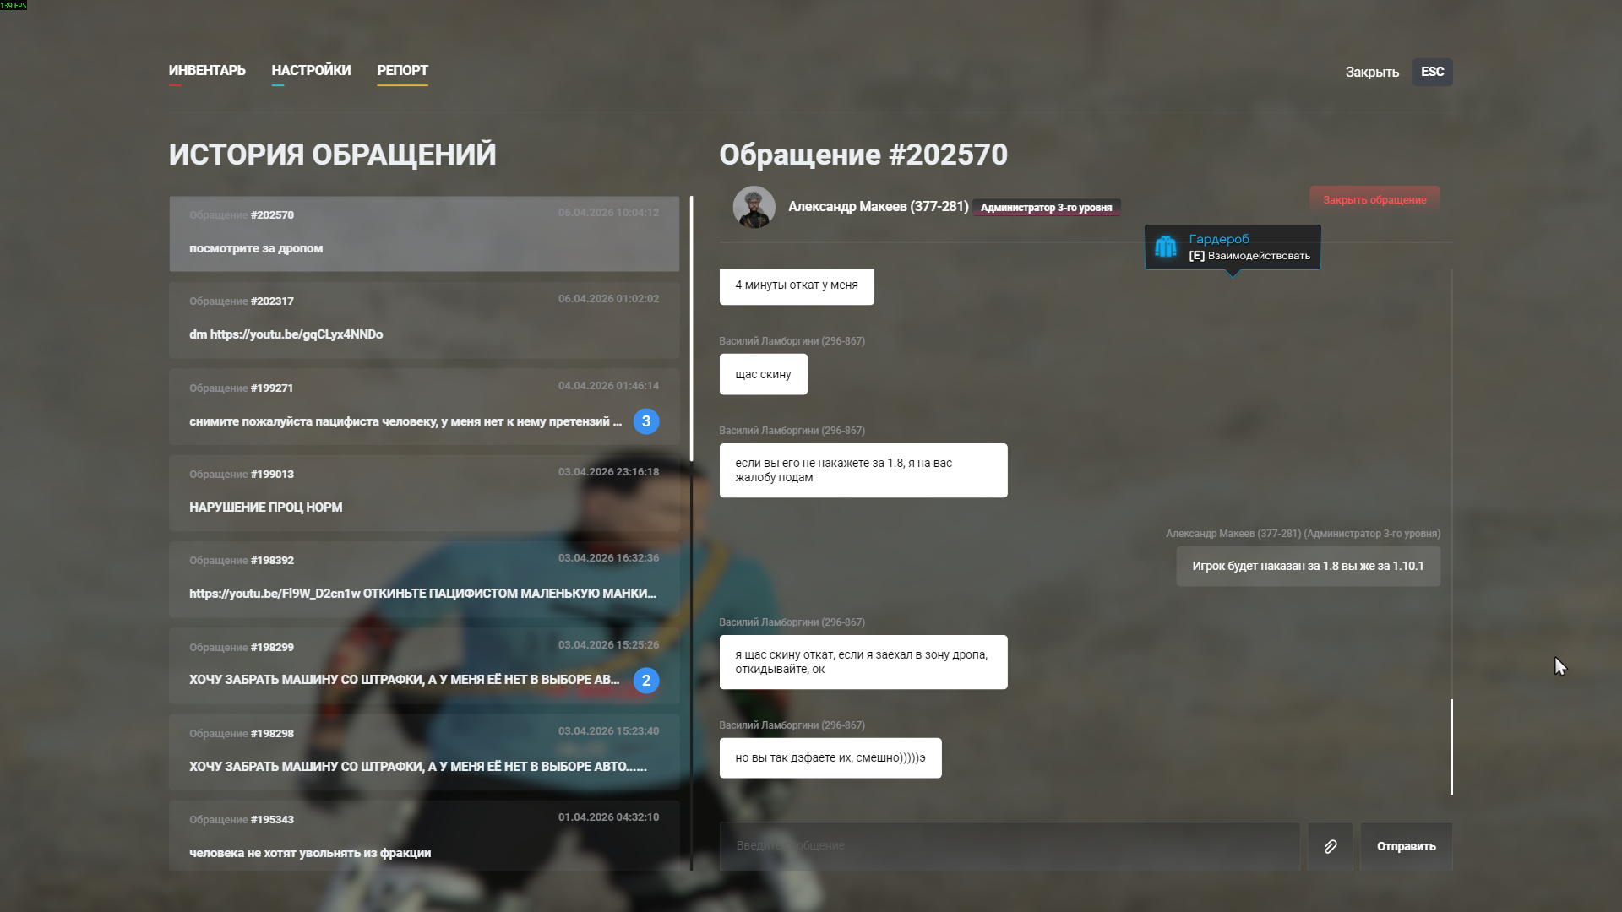Open the ИНВЕНТАРЬ tab
The height and width of the screenshot is (912, 1622).
pos(207,71)
